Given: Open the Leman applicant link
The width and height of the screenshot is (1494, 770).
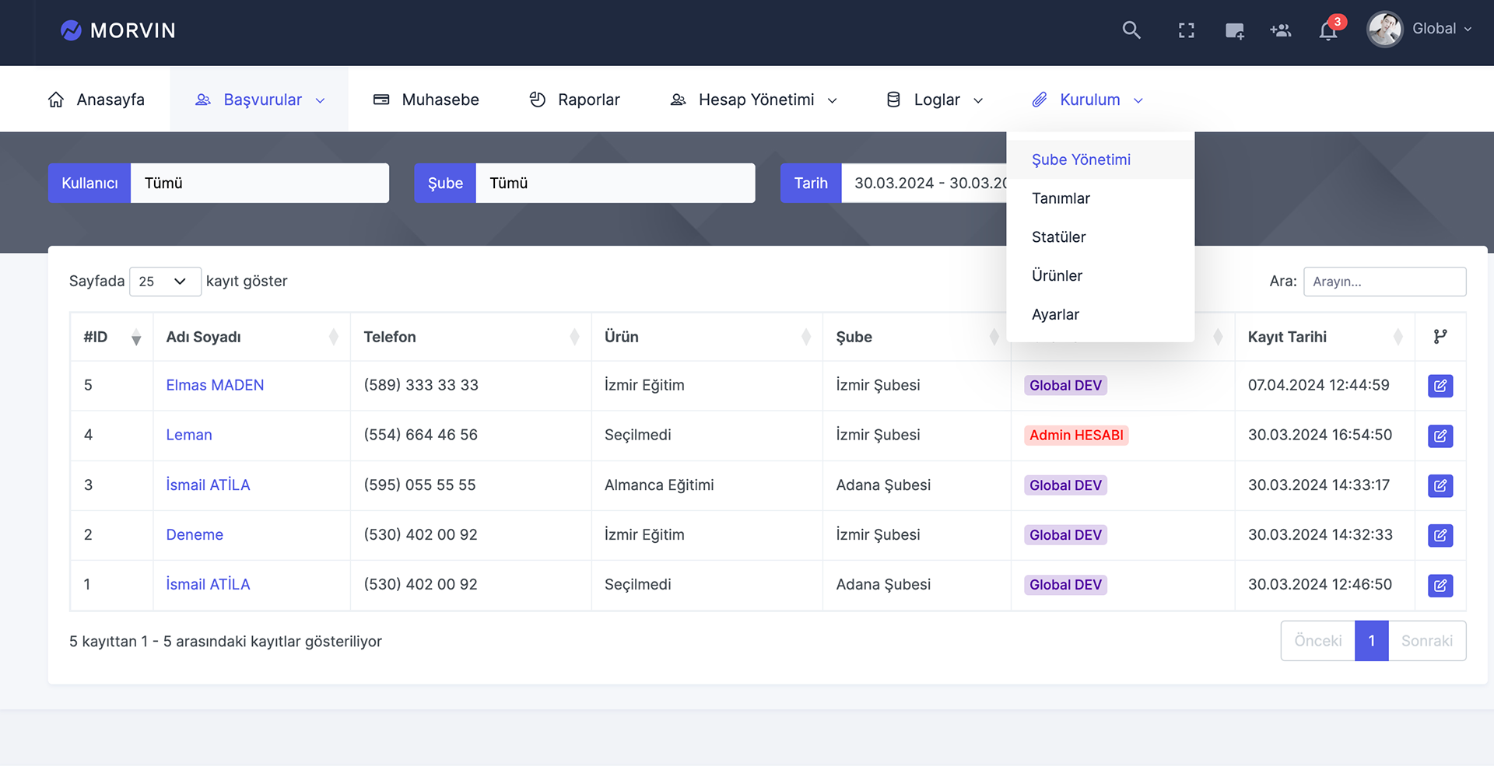Looking at the screenshot, I should [x=189, y=435].
